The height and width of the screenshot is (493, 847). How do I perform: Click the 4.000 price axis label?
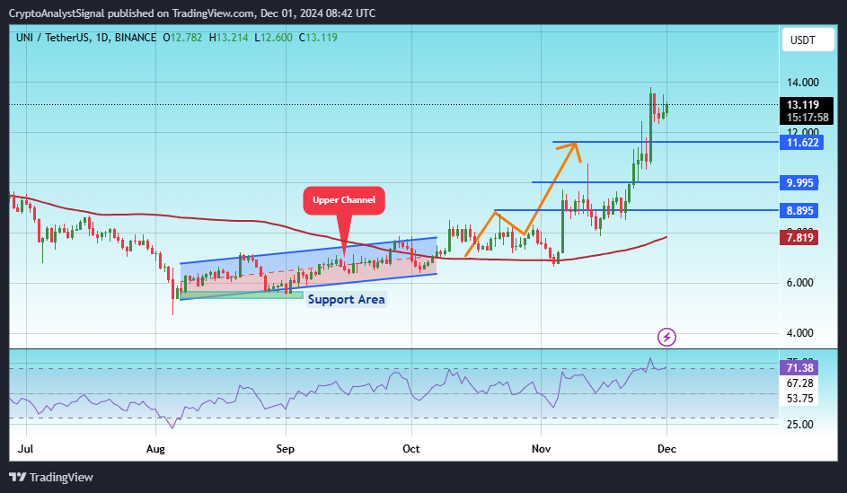[x=800, y=333]
